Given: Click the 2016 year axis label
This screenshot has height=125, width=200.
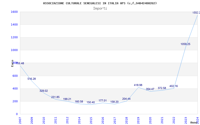Looking at the screenshot, I should pos(103,120).
